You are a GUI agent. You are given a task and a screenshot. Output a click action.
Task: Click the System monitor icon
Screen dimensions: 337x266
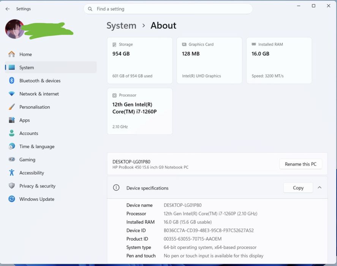click(x=12, y=67)
